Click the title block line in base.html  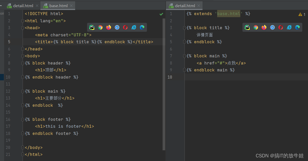pos(94,42)
